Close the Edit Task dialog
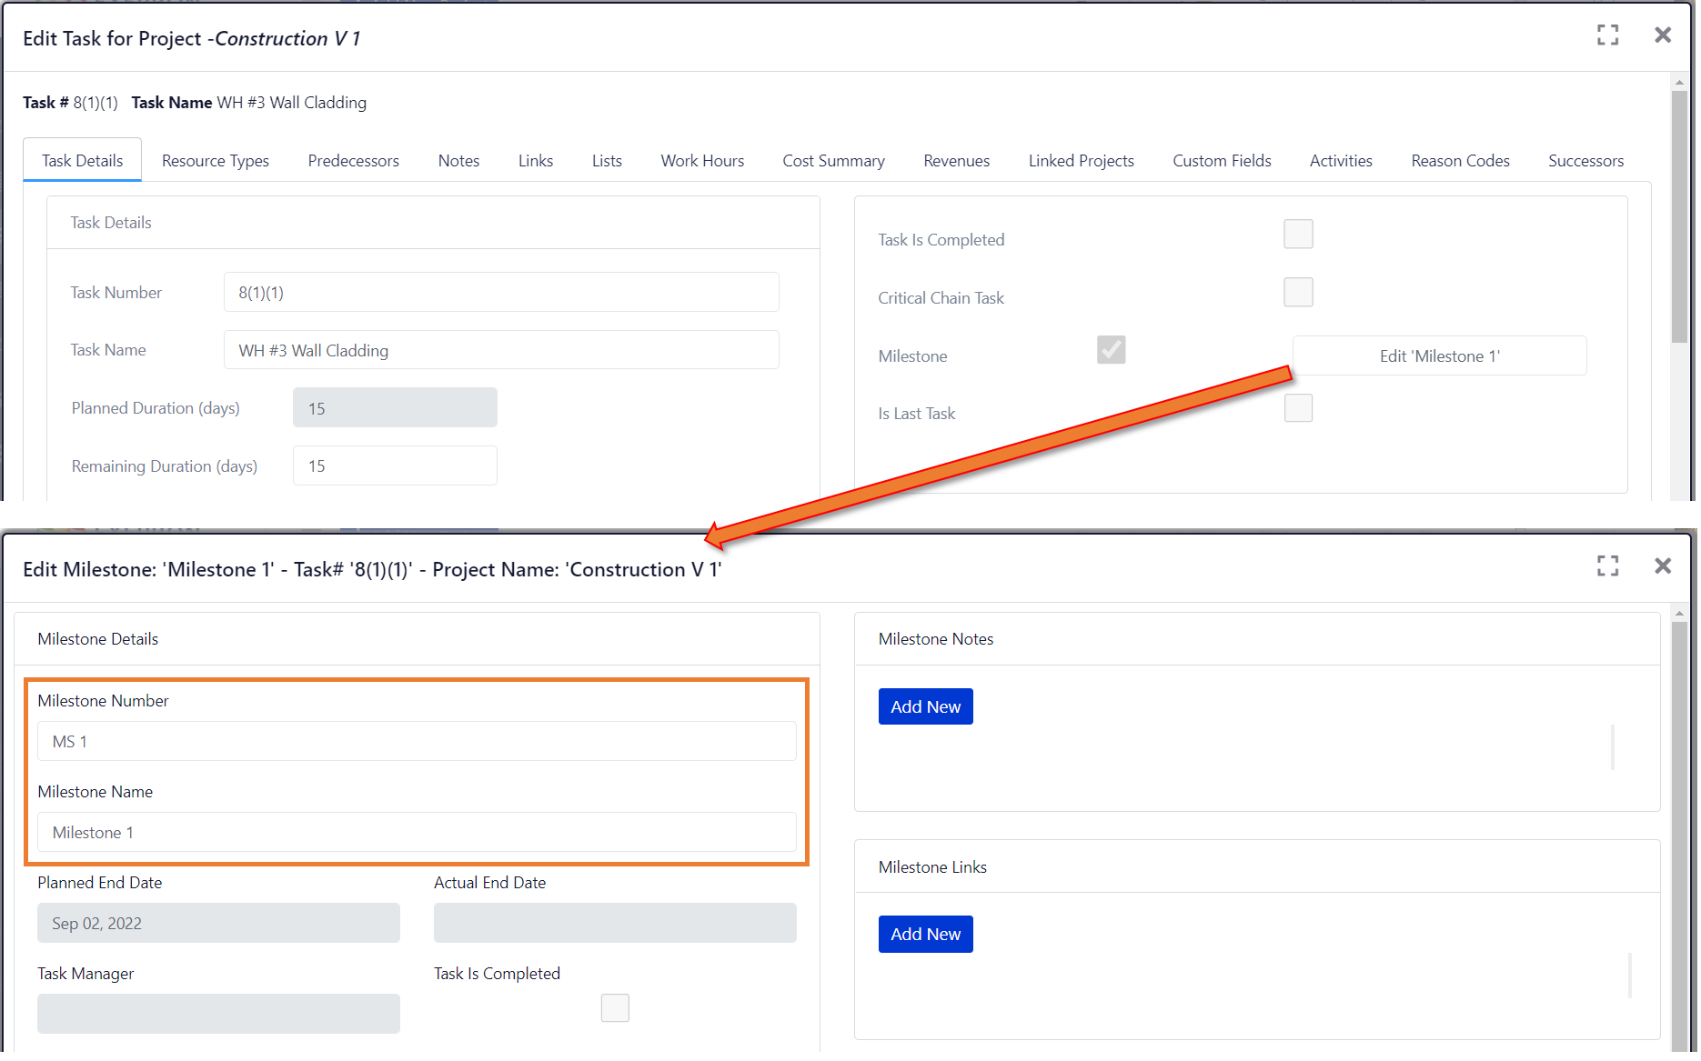This screenshot has height=1061, width=1701. coord(1663,35)
